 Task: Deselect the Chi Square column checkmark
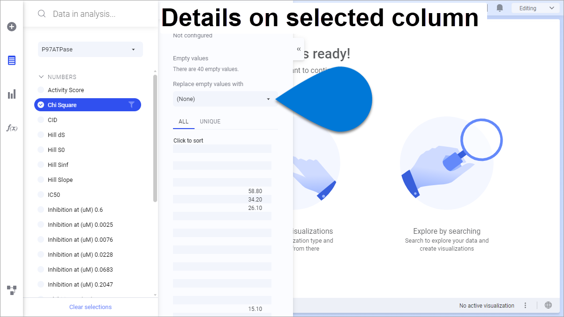click(x=41, y=105)
